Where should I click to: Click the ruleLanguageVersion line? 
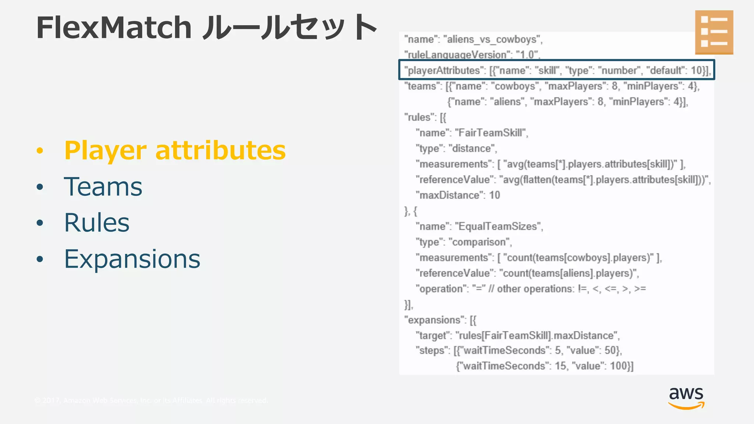(472, 55)
